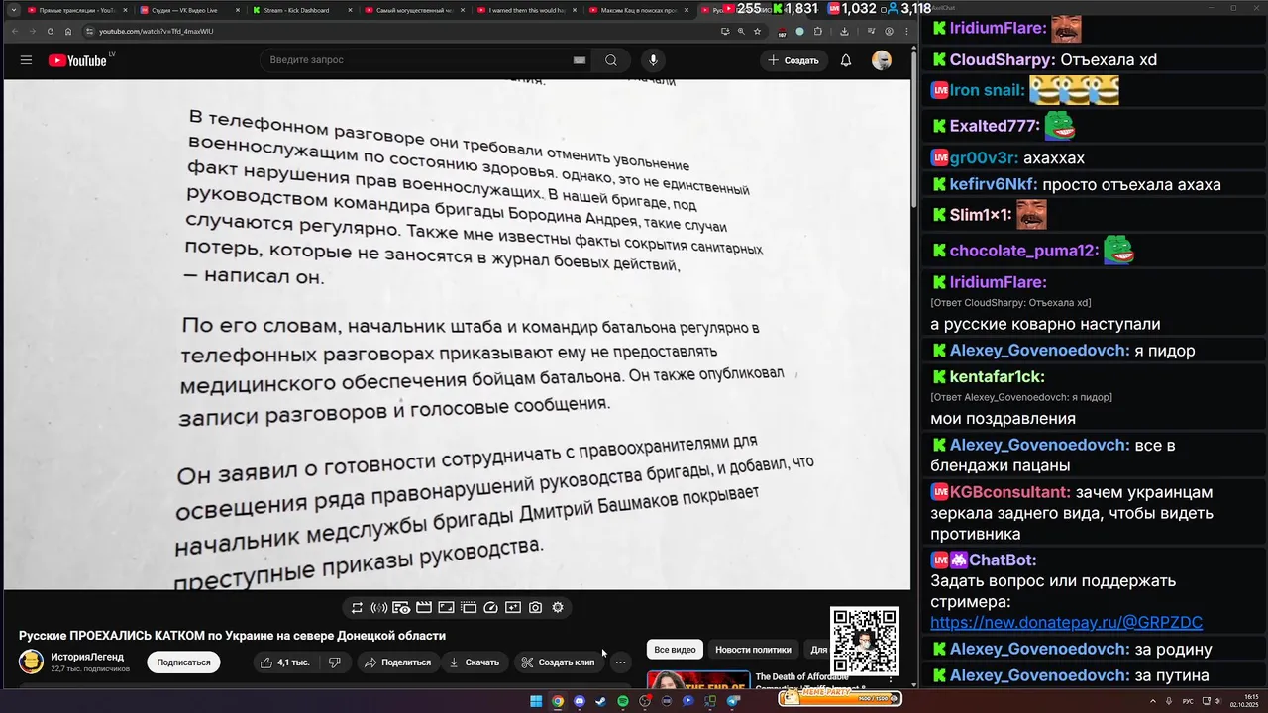The image size is (1268, 713).
Task: Open the Windows Start button
Action: pos(536,701)
